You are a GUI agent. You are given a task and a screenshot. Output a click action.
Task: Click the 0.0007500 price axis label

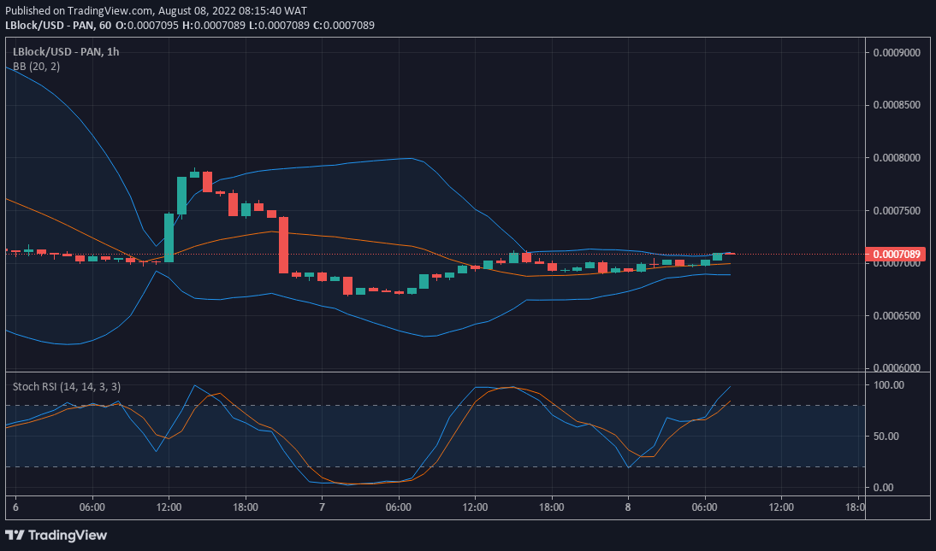(897, 210)
